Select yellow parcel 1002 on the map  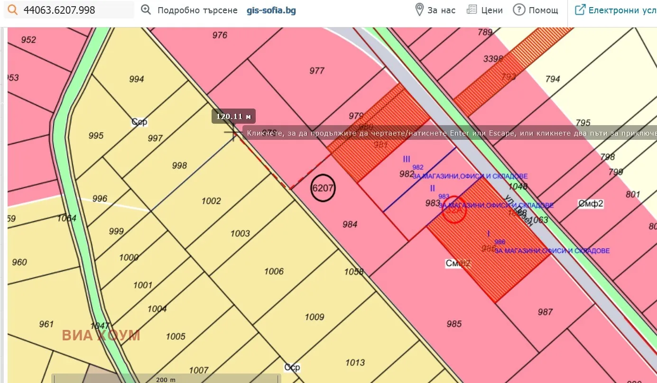pos(211,201)
